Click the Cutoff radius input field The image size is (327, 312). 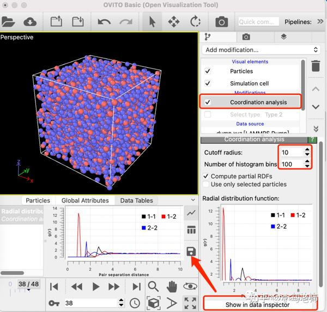292,152
